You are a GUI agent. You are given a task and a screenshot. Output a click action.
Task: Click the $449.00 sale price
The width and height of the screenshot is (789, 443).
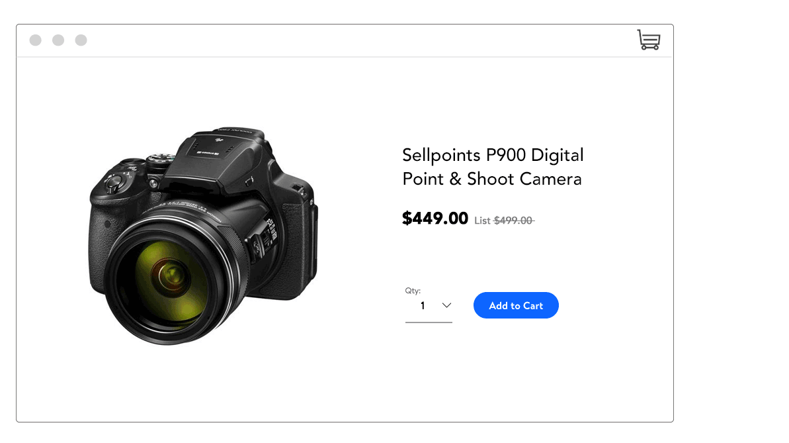tap(435, 218)
